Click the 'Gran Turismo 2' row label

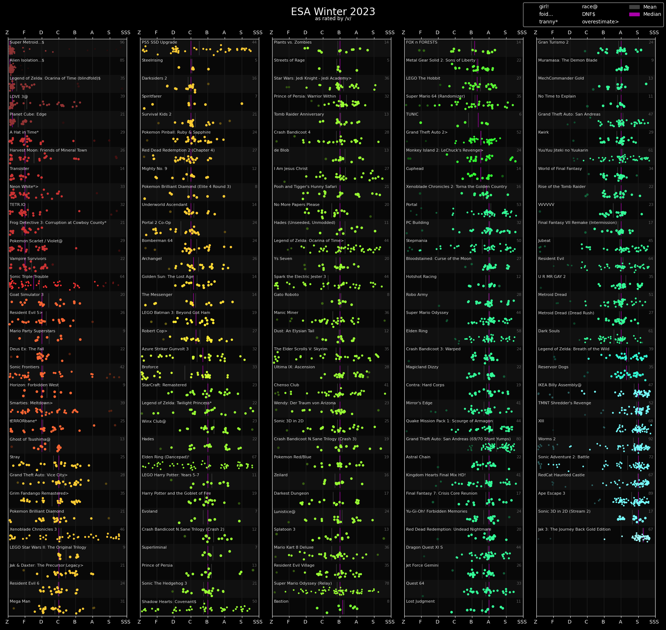pyautogui.click(x=553, y=42)
